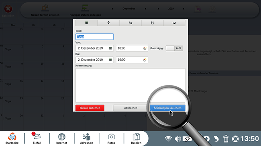Image resolution: width=261 pixels, height=146 pixels.
Task: Click the lifebuoy help icon
Action: pyautogui.click(x=235, y=139)
